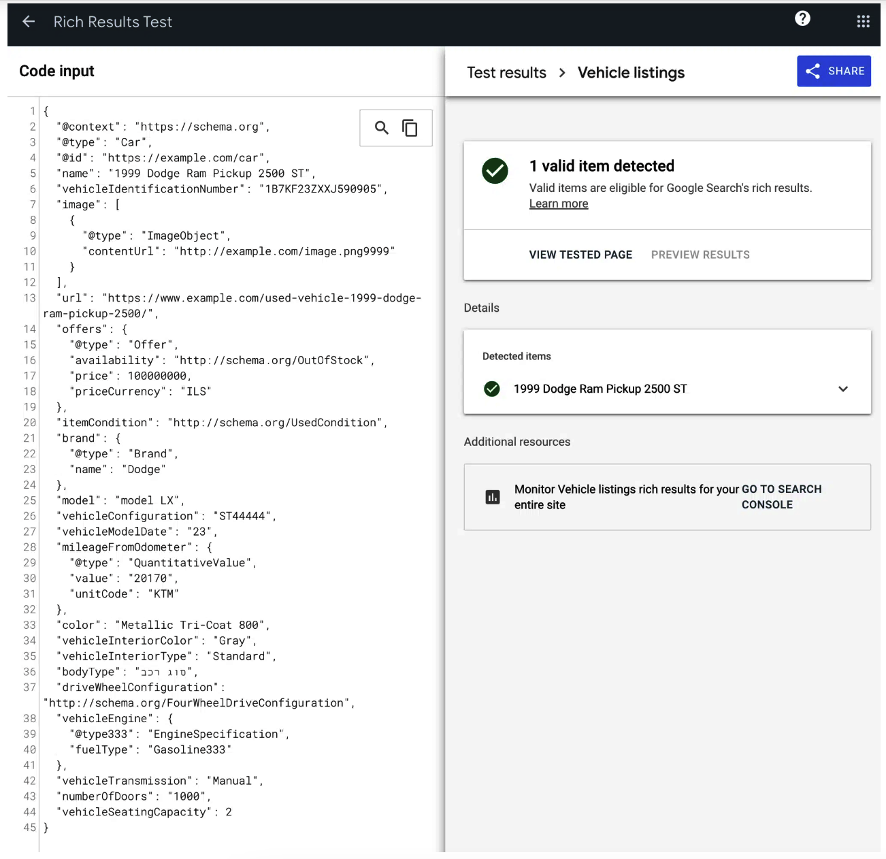Image resolution: width=886 pixels, height=859 pixels.
Task: Click line number 20 in gutter
Action: [x=29, y=423]
